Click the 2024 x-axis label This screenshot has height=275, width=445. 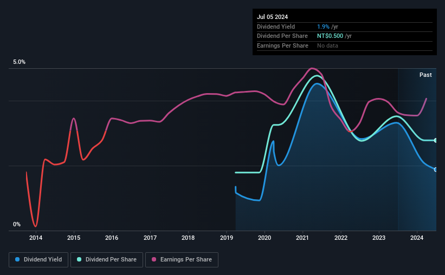[x=417, y=238]
